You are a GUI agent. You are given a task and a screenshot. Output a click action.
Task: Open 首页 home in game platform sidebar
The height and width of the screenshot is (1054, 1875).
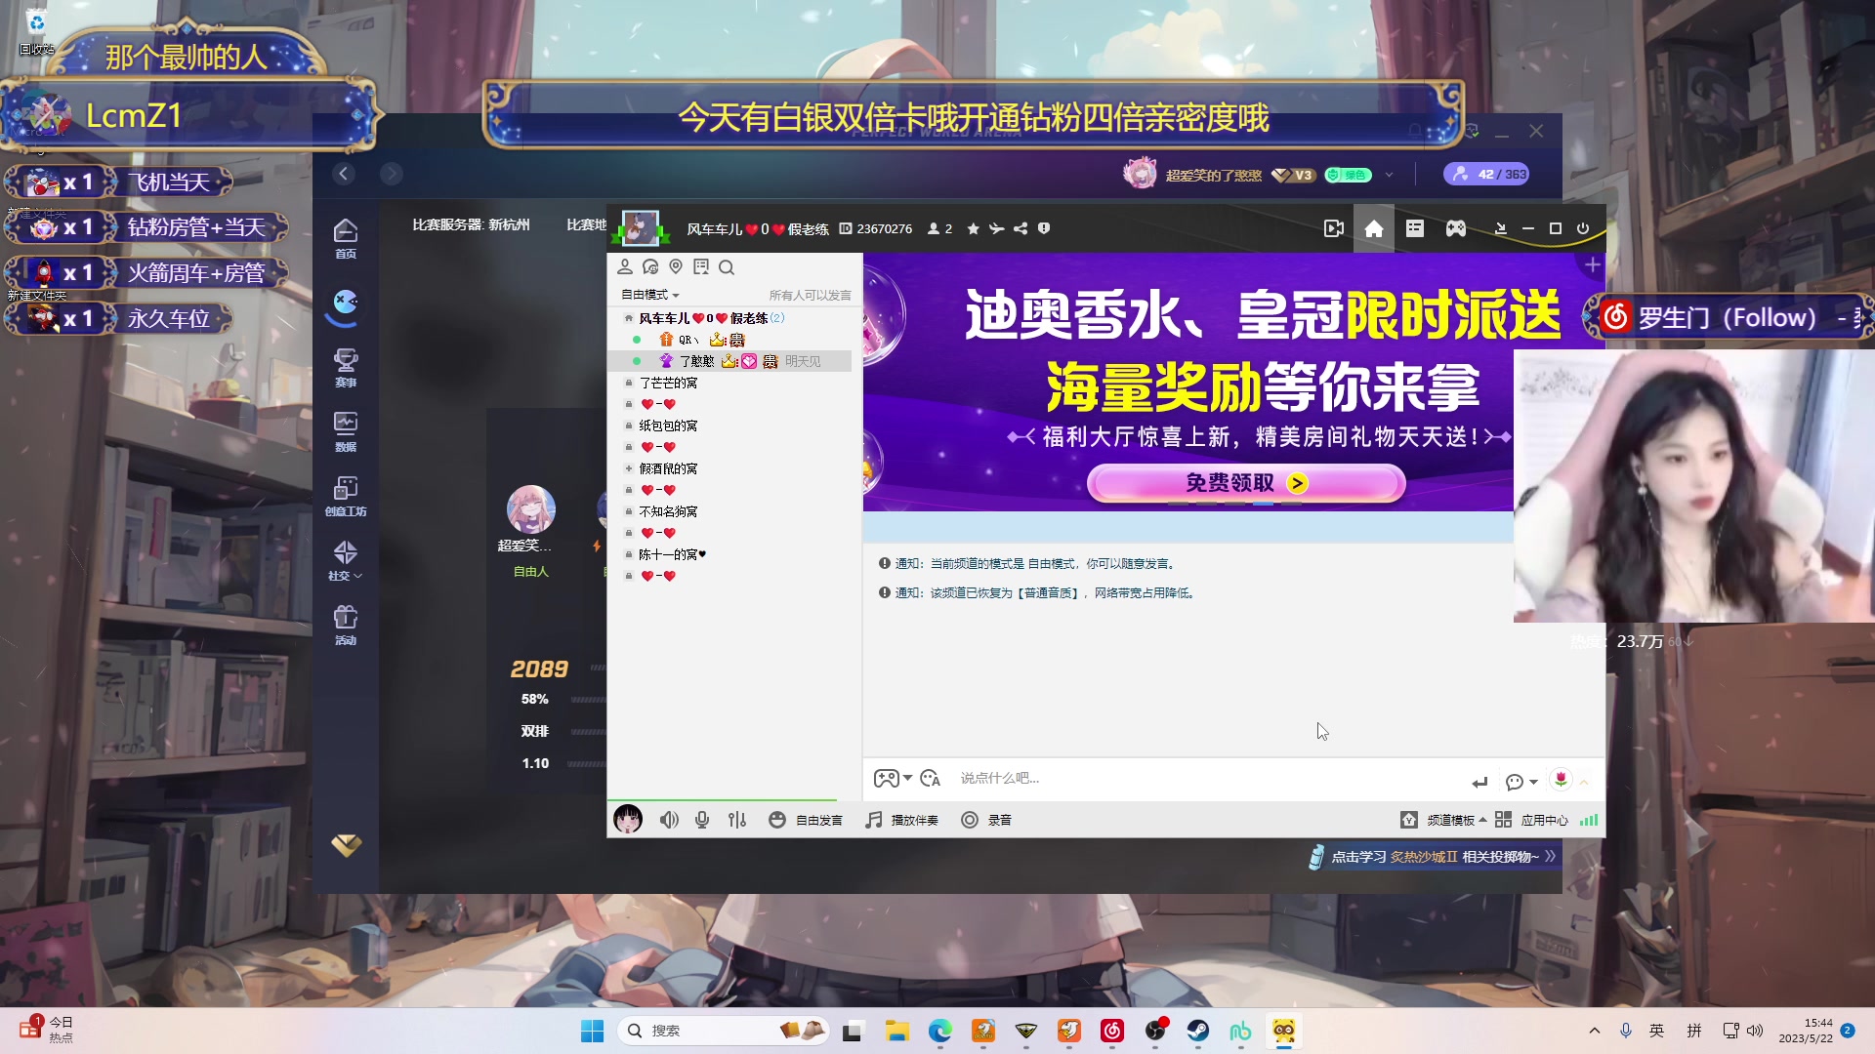click(x=346, y=239)
